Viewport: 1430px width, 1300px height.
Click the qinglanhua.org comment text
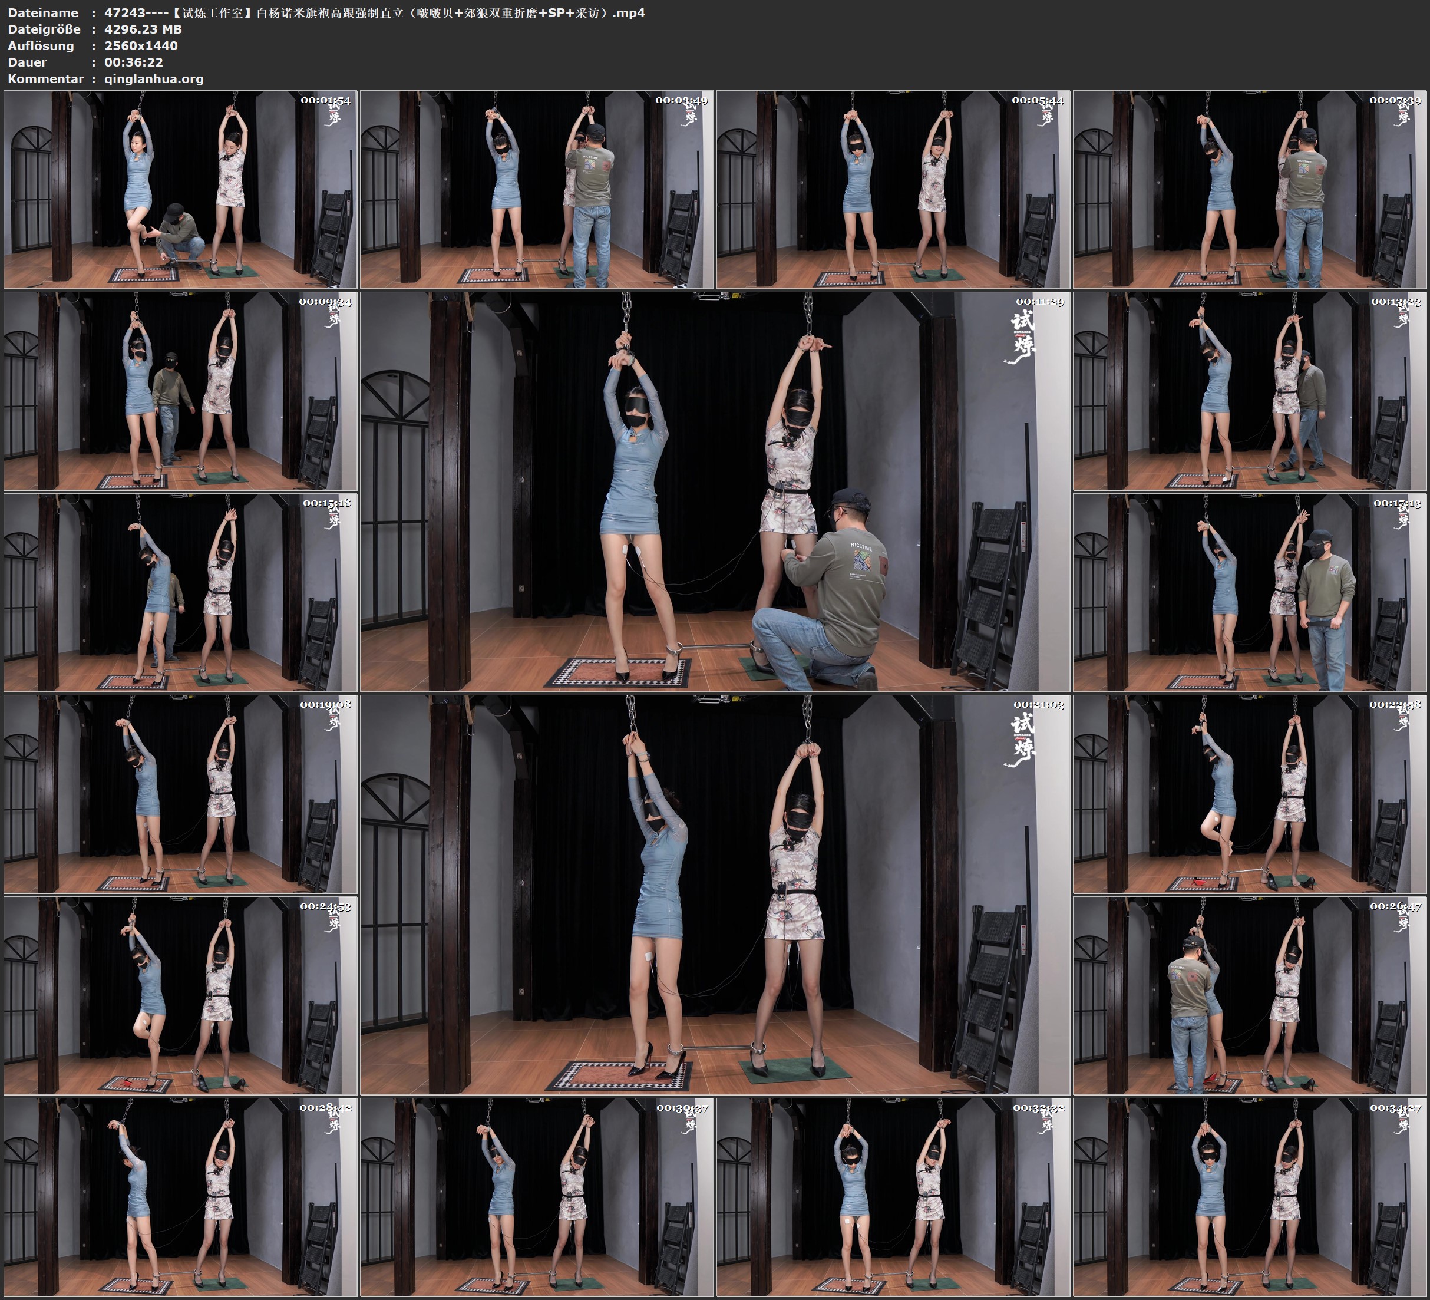click(154, 79)
